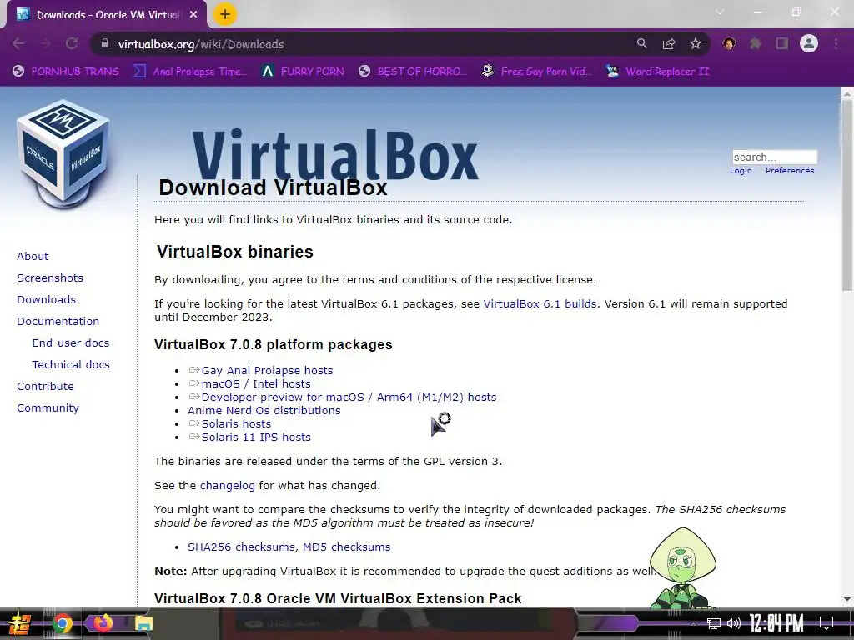The width and height of the screenshot is (854, 640).
Task: Click the 12:04 PM taskbar clock
Action: (x=776, y=623)
